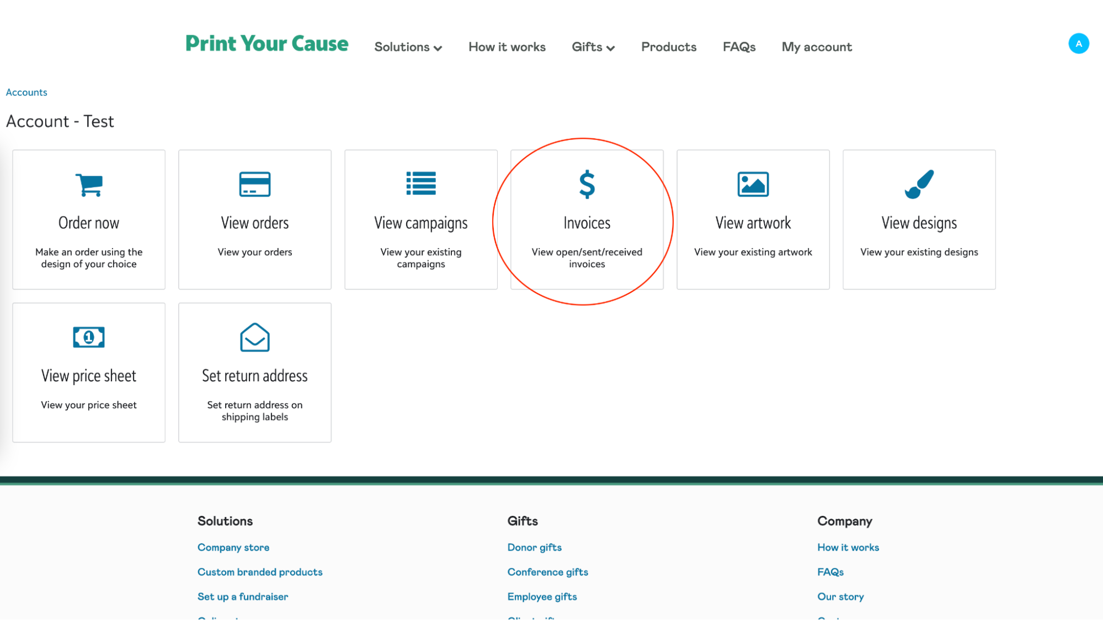The height and width of the screenshot is (620, 1103).
Task: Follow the Accounts breadcrumb link
Action: tap(26, 92)
